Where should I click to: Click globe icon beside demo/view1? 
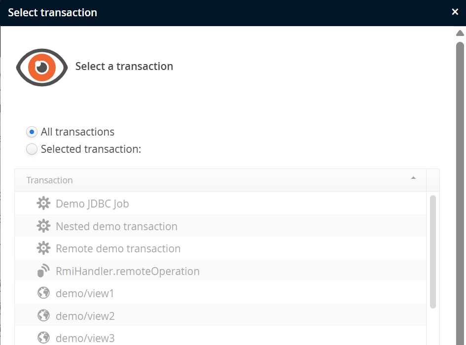[x=43, y=293]
